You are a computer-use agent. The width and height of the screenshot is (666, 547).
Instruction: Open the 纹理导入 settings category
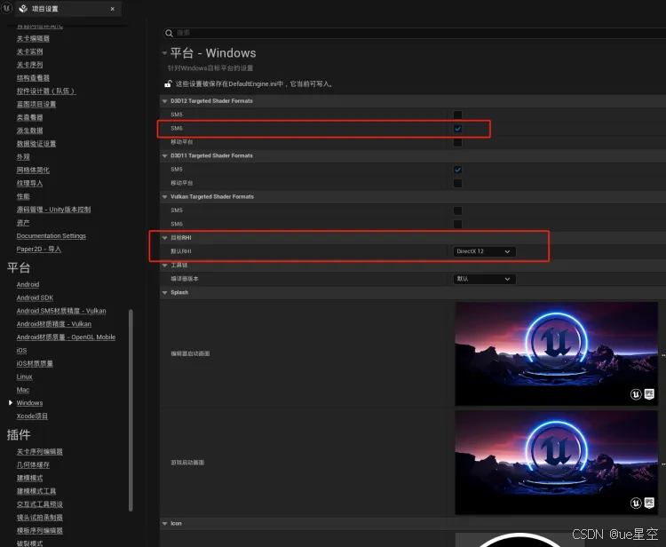29,184
